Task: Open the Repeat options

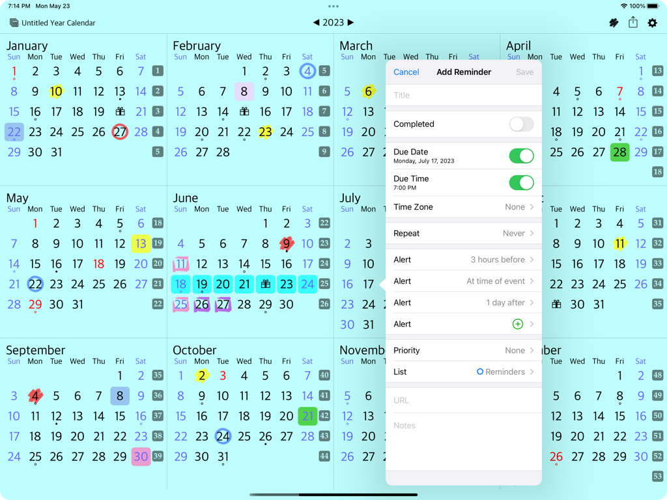Action: click(464, 233)
